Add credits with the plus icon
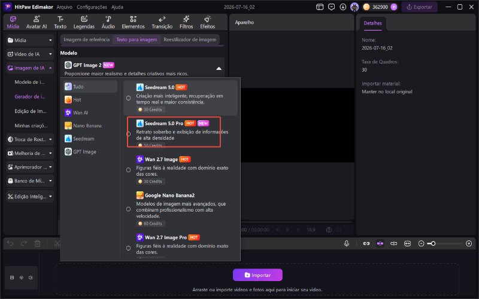The width and height of the screenshot is (479, 299). (x=394, y=7)
